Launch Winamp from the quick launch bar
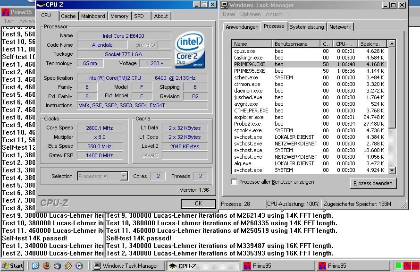The width and height of the screenshot is (420, 272). (68, 265)
